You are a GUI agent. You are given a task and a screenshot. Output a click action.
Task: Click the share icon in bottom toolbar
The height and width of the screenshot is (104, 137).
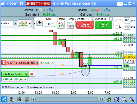4,99
